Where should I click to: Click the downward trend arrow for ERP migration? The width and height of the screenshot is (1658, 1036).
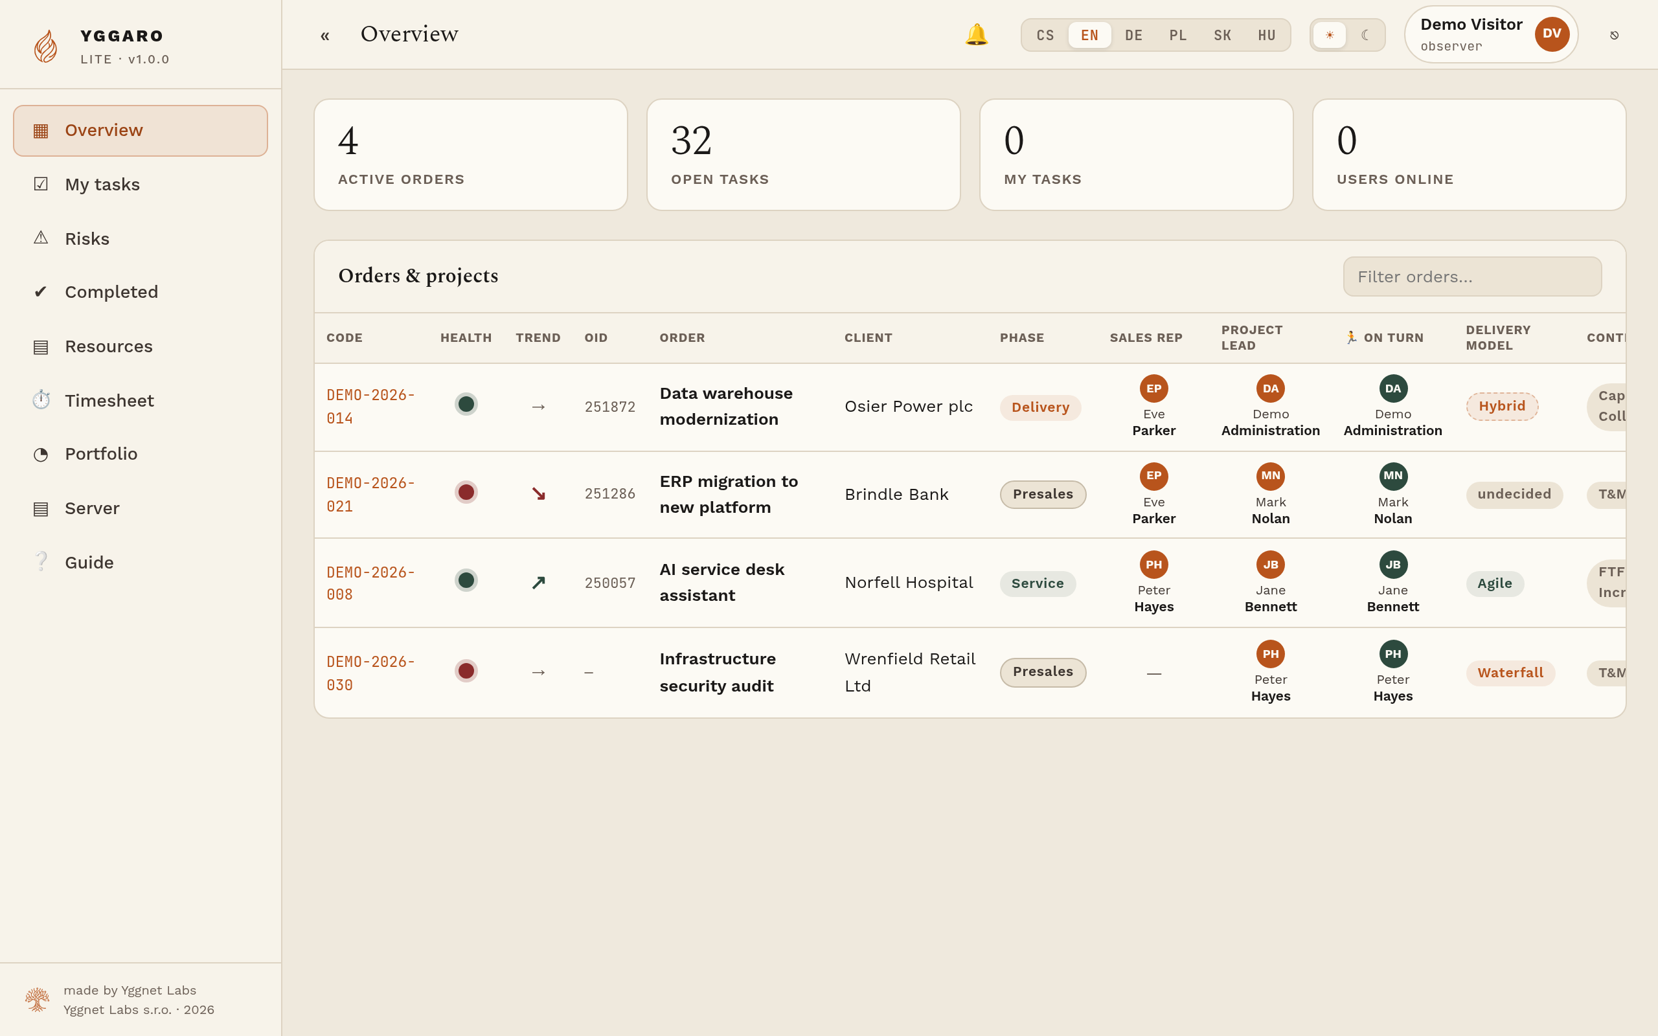[x=538, y=493]
